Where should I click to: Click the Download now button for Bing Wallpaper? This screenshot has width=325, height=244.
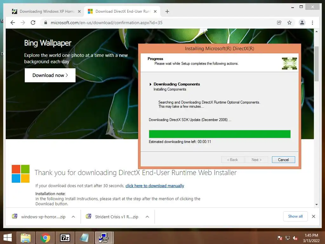coord(50,75)
